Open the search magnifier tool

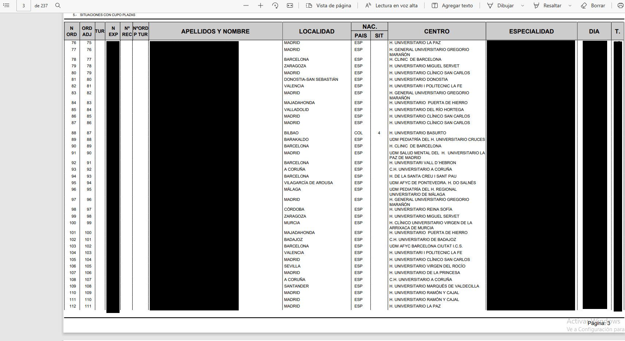[58, 5]
